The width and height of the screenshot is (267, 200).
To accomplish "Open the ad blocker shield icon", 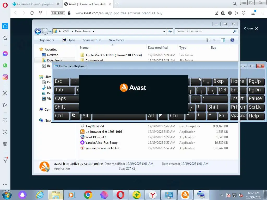I will pyautogui.click(x=230, y=13).
